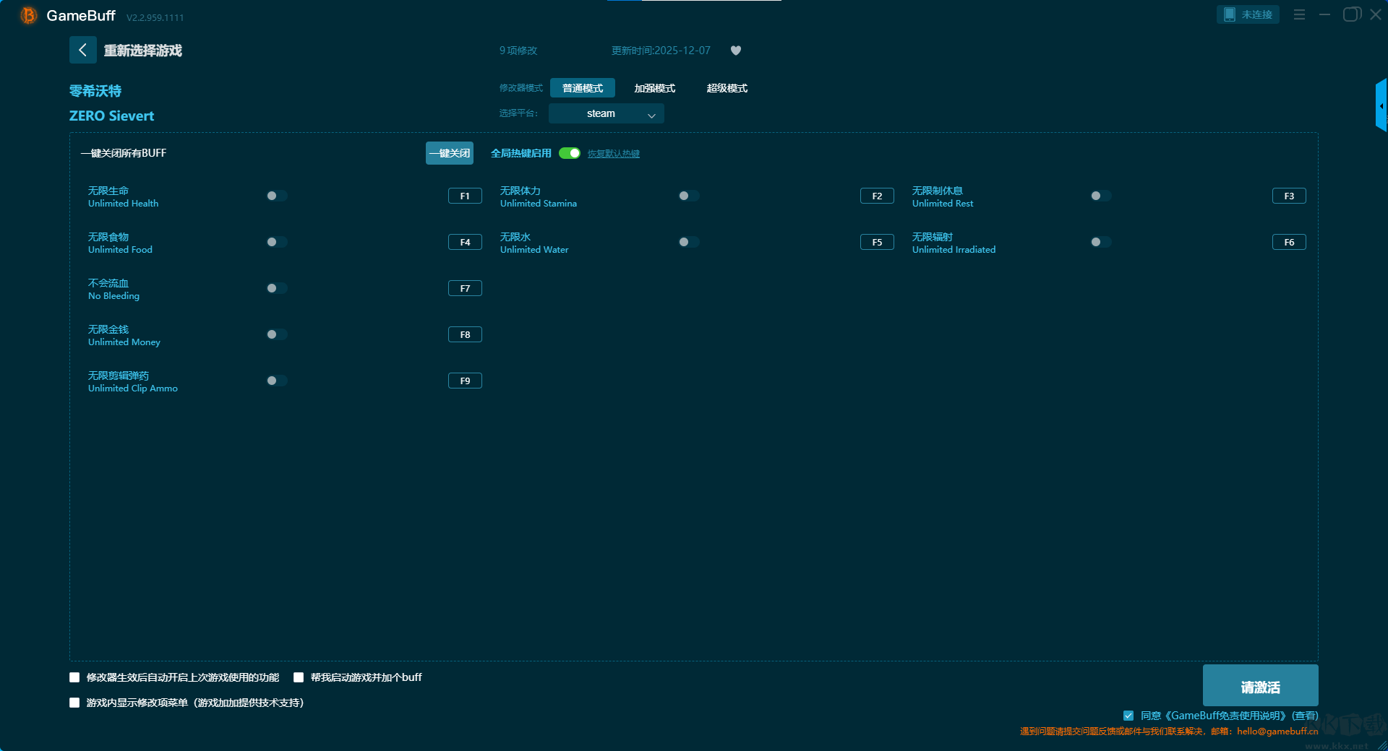Click the restore default hotkeys link
This screenshot has height=751, width=1388.
point(613,154)
